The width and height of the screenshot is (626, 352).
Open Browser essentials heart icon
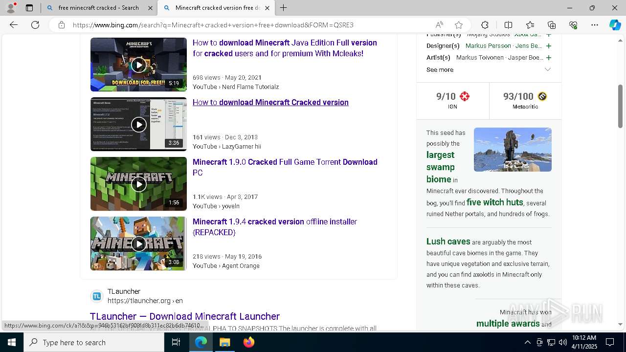(573, 25)
